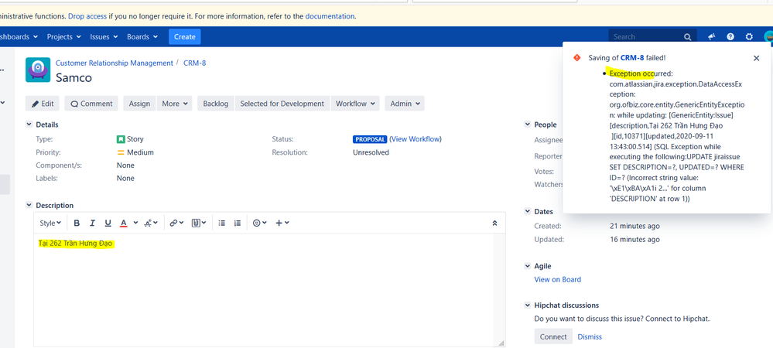Open the CRM-8 breadcrumb link
This screenshot has height=348, width=773.
[x=195, y=63]
